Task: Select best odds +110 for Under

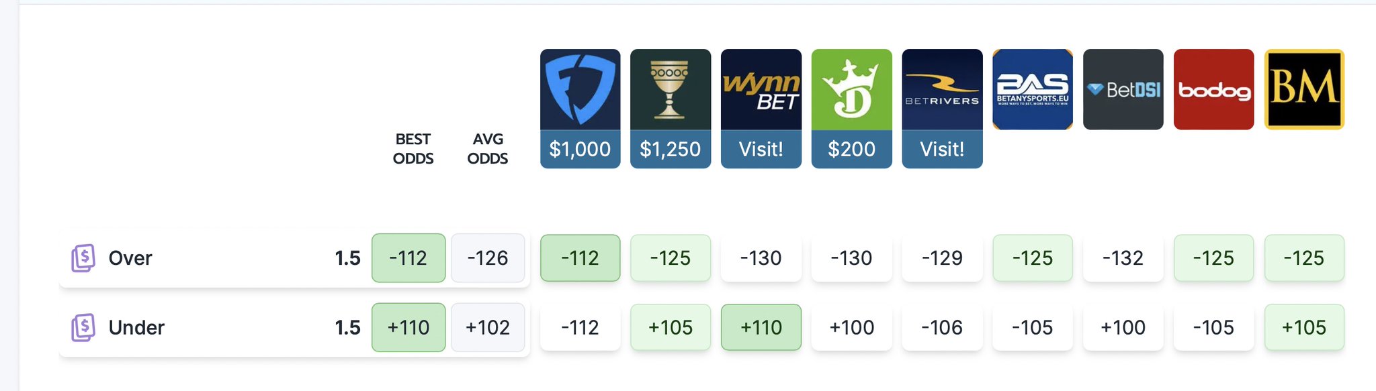Action: tap(408, 327)
